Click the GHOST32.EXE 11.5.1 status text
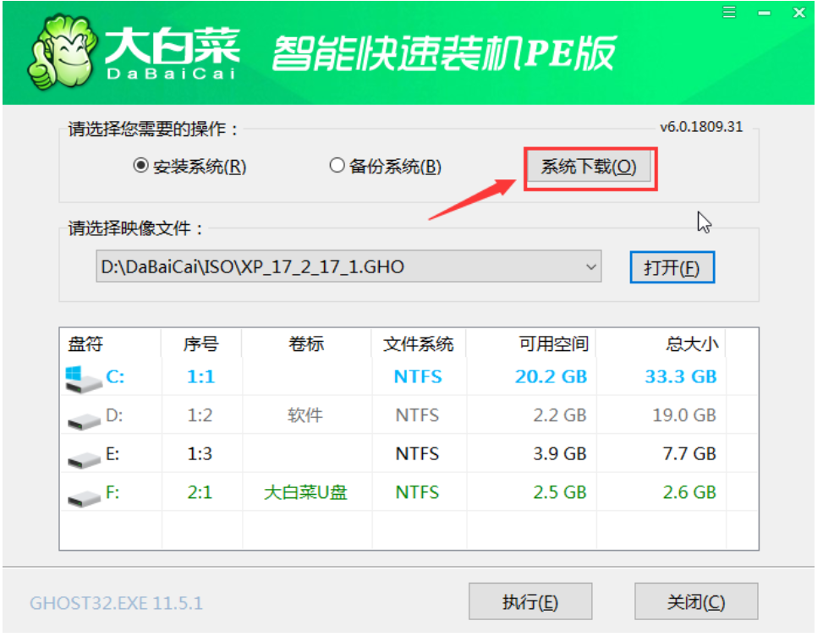 116,603
